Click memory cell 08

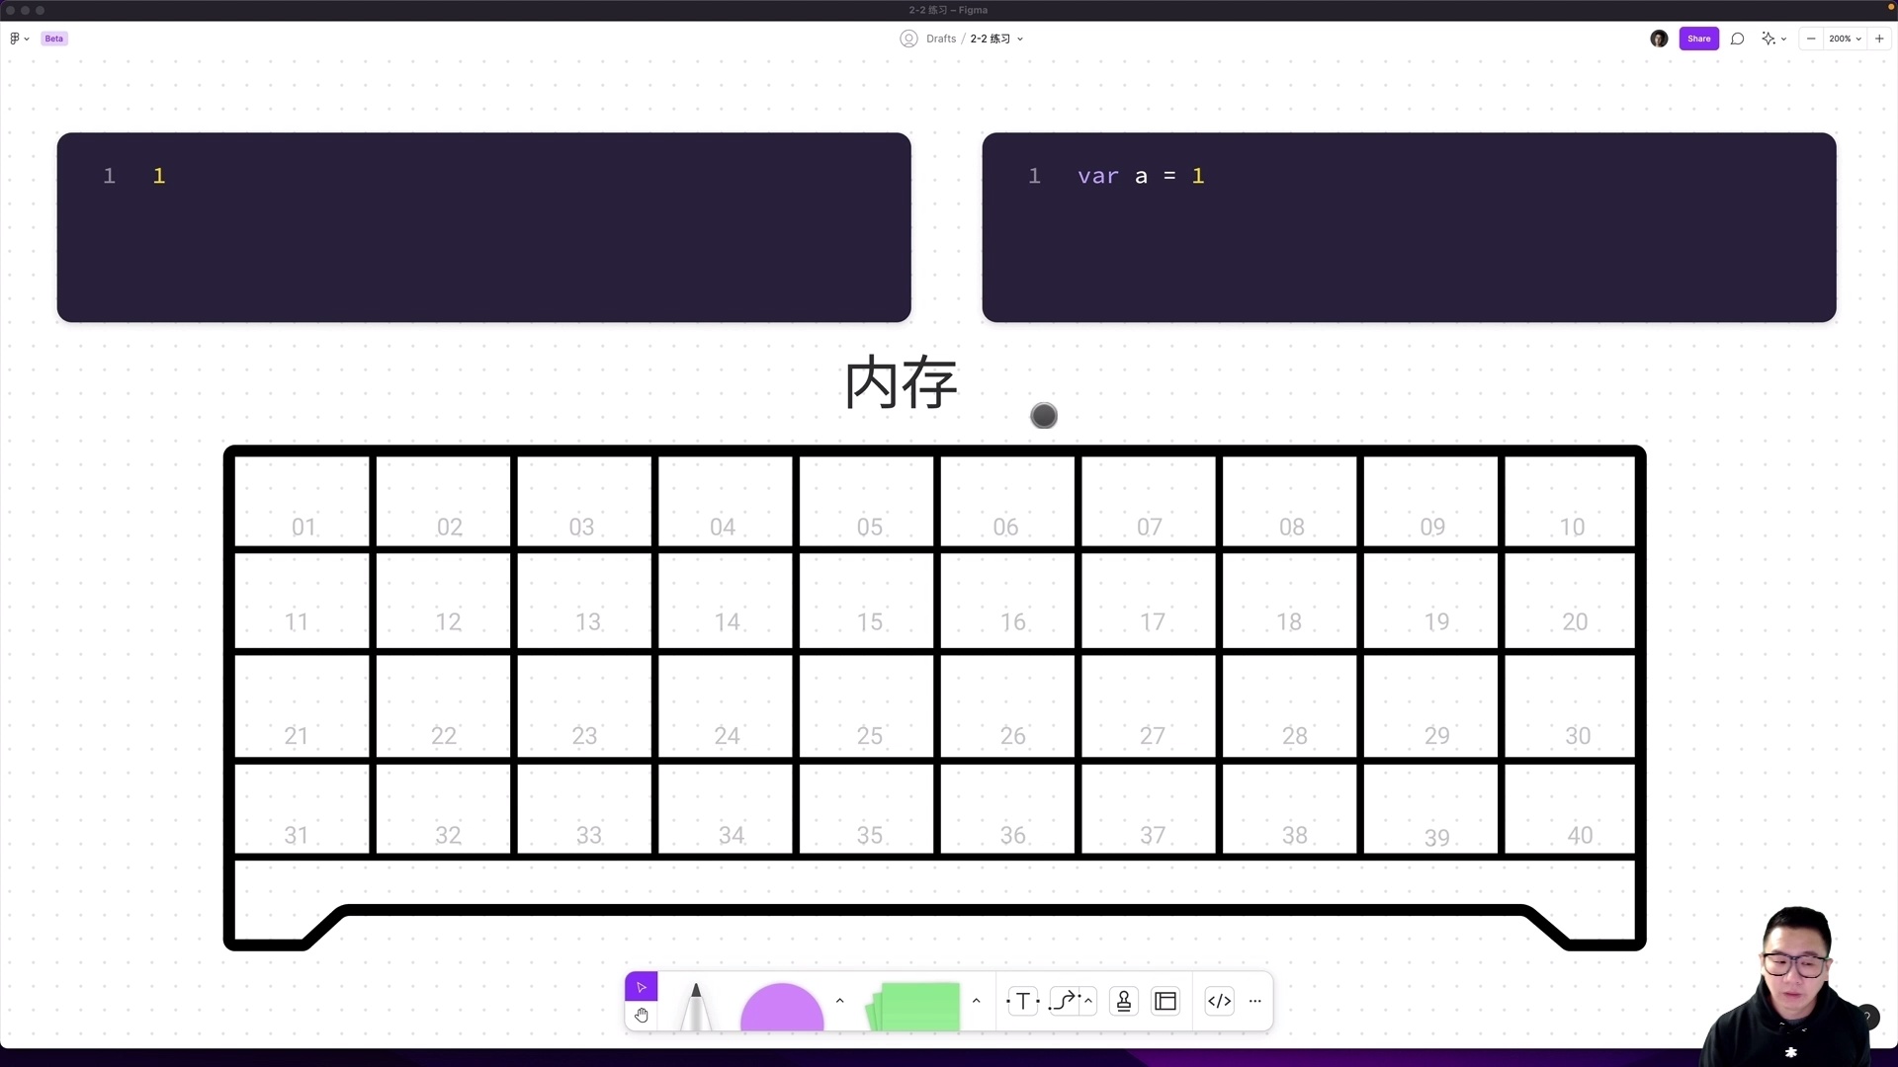pos(1290,500)
